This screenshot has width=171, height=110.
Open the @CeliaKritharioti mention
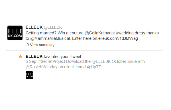click(x=100, y=33)
